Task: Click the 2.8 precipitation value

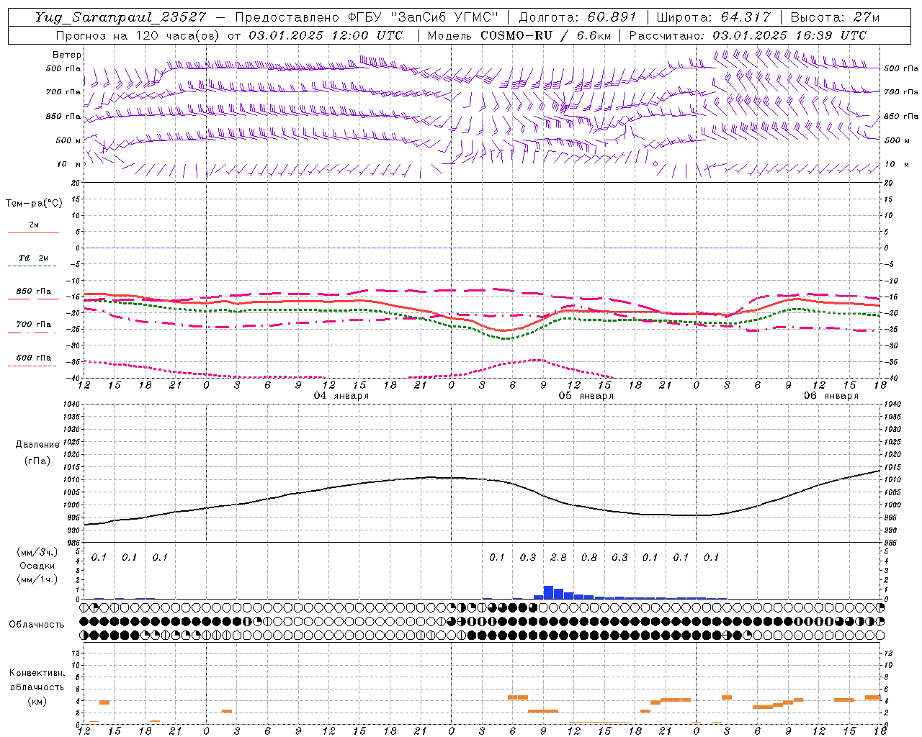Action: coord(558,557)
